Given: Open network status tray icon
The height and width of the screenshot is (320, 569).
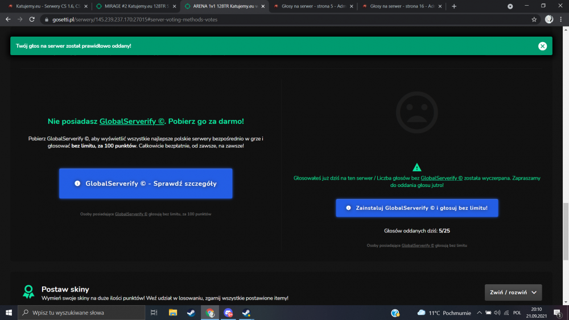Looking at the screenshot, I should tap(506, 313).
